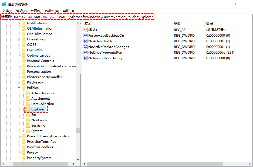Click the Personalization folder icon

click(x=23, y=72)
